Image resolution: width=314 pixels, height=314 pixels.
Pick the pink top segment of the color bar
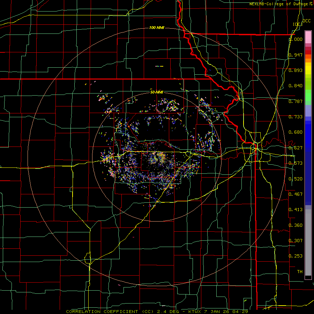coord(308,37)
